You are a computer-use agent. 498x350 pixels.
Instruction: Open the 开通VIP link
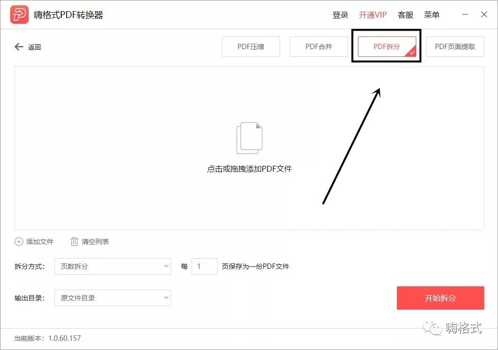373,15
